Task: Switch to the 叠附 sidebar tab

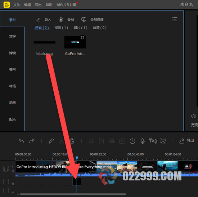Action: tap(12, 70)
